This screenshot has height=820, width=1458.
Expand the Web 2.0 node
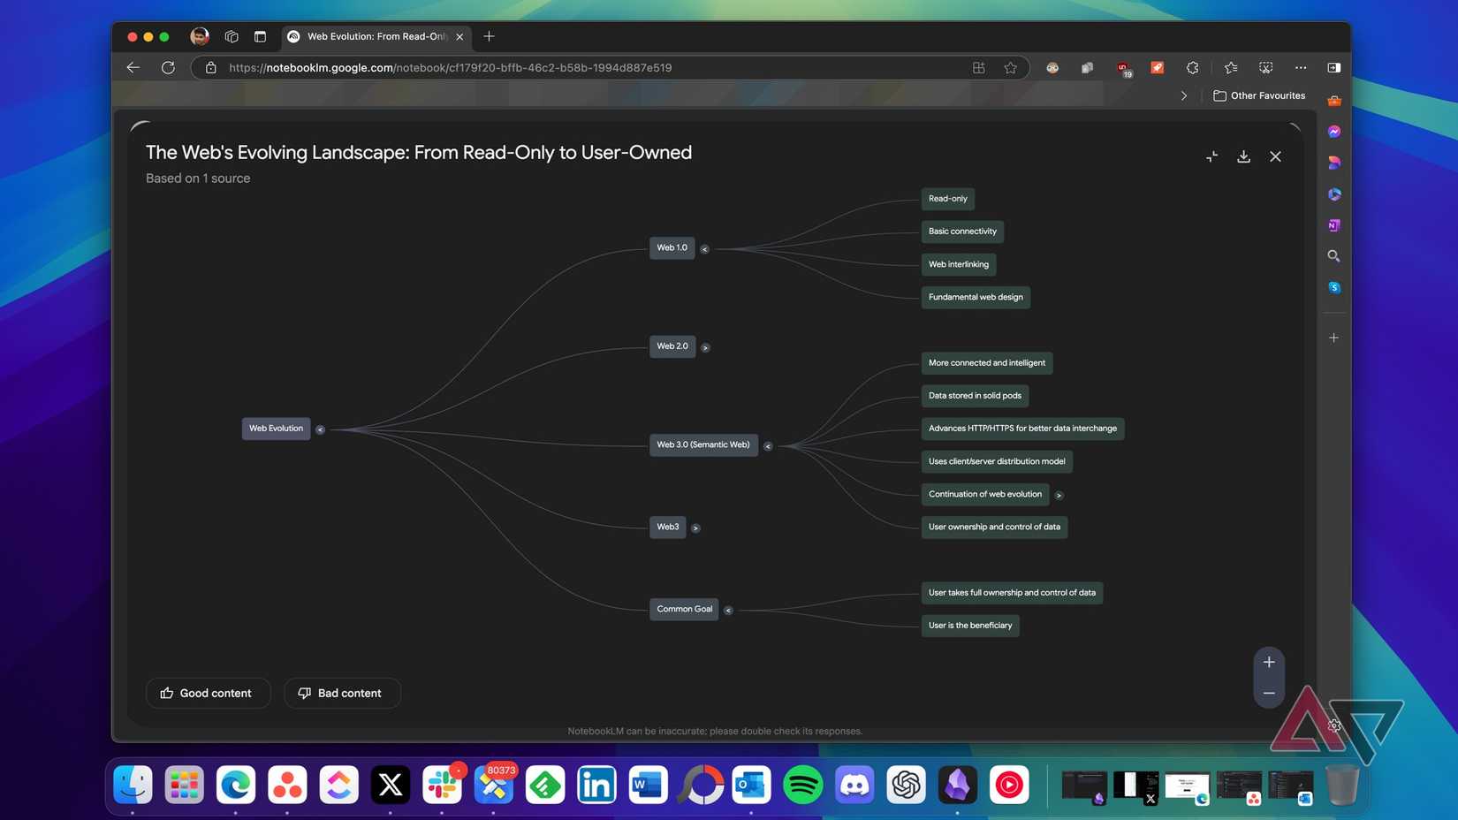(705, 346)
